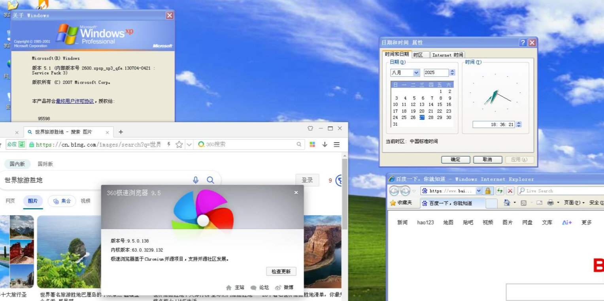The image size is (604, 301).
Task: Go back in Internet Explorer
Action: 394,191
